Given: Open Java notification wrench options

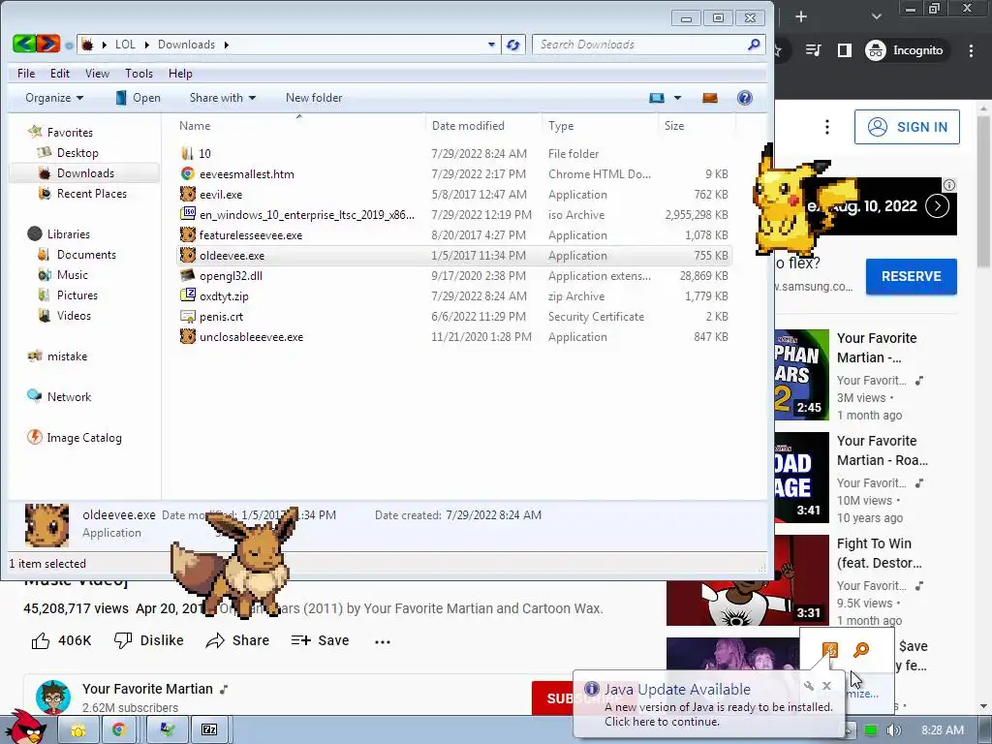Looking at the screenshot, I should tap(809, 686).
